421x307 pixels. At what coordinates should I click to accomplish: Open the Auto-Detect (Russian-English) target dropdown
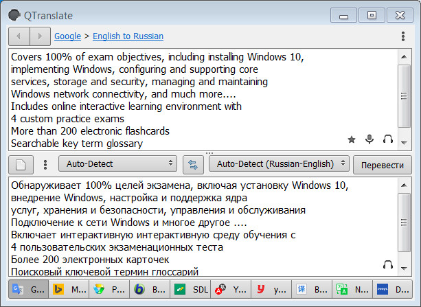(x=279, y=163)
